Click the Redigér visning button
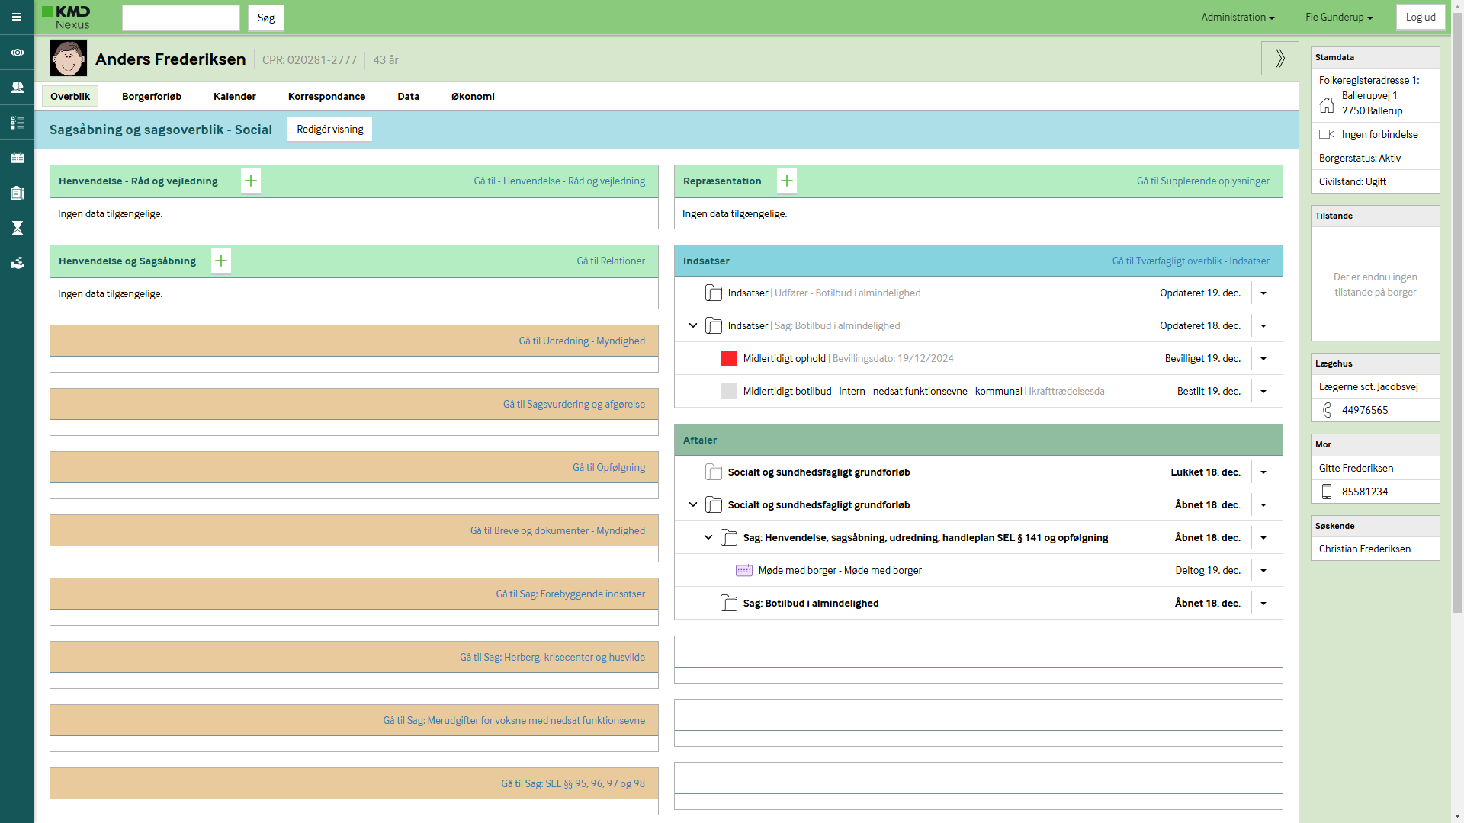This screenshot has width=1464, height=823. (x=329, y=129)
